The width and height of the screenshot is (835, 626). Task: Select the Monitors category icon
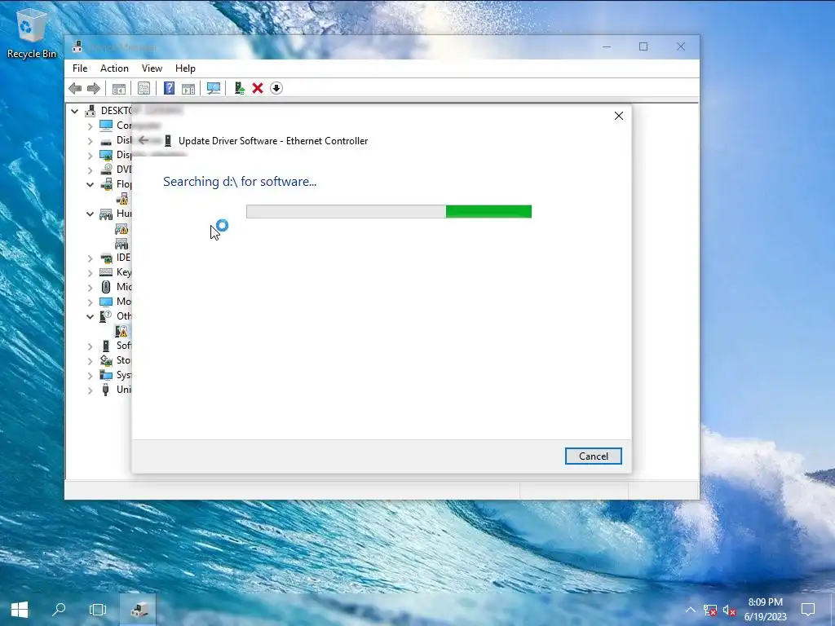[106, 302]
